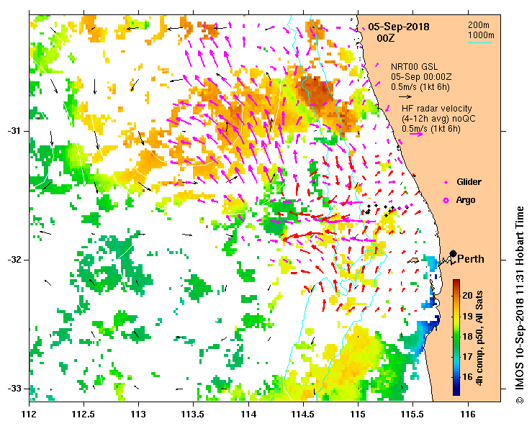Click the HF radar velocity legend text
The image size is (532, 426).
pos(437,109)
